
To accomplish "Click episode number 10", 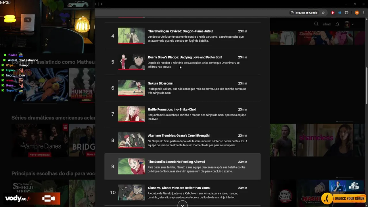I will click(113, 193).
